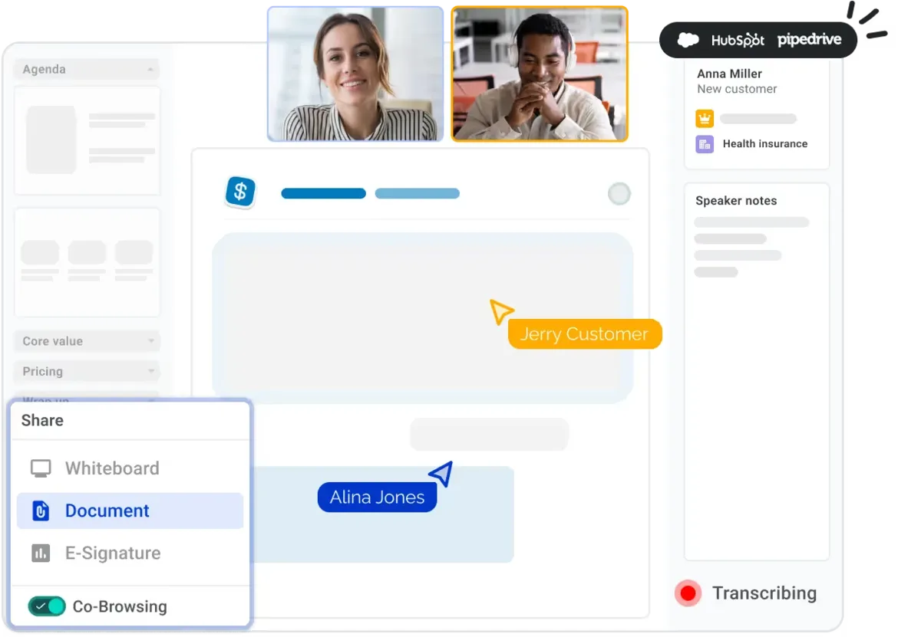
Task: Toggle the Co-Browsing switch
Action: point(47,606)
